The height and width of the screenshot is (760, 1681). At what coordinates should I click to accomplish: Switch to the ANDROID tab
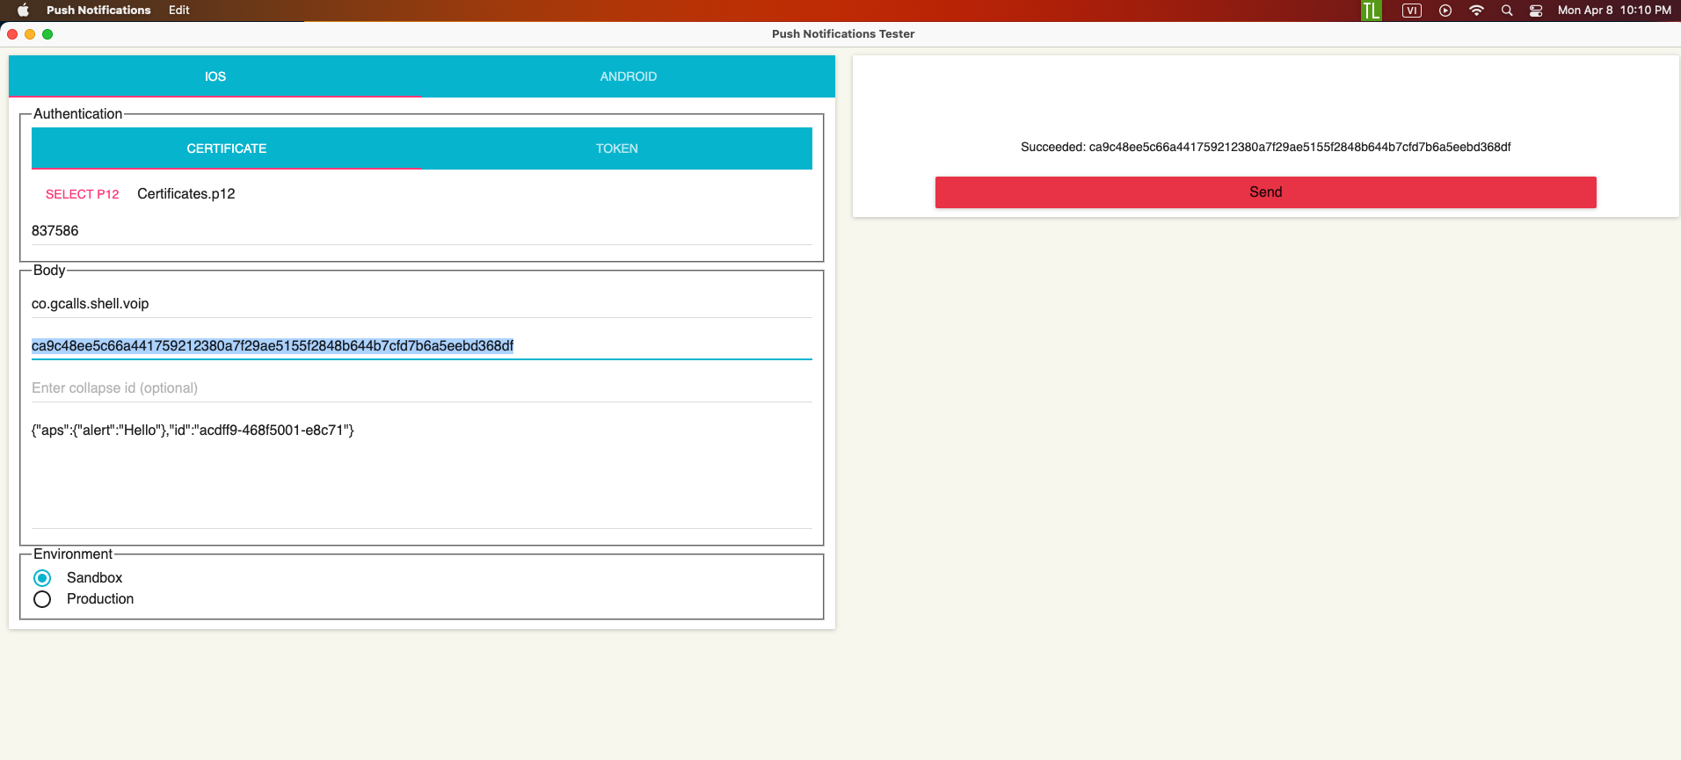[x=628, y=76]
